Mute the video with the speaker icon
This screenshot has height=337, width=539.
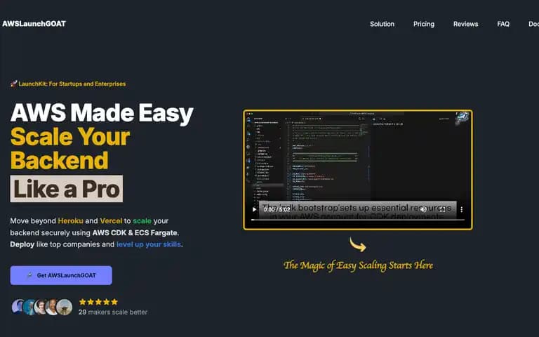click(x=423, y=209)
